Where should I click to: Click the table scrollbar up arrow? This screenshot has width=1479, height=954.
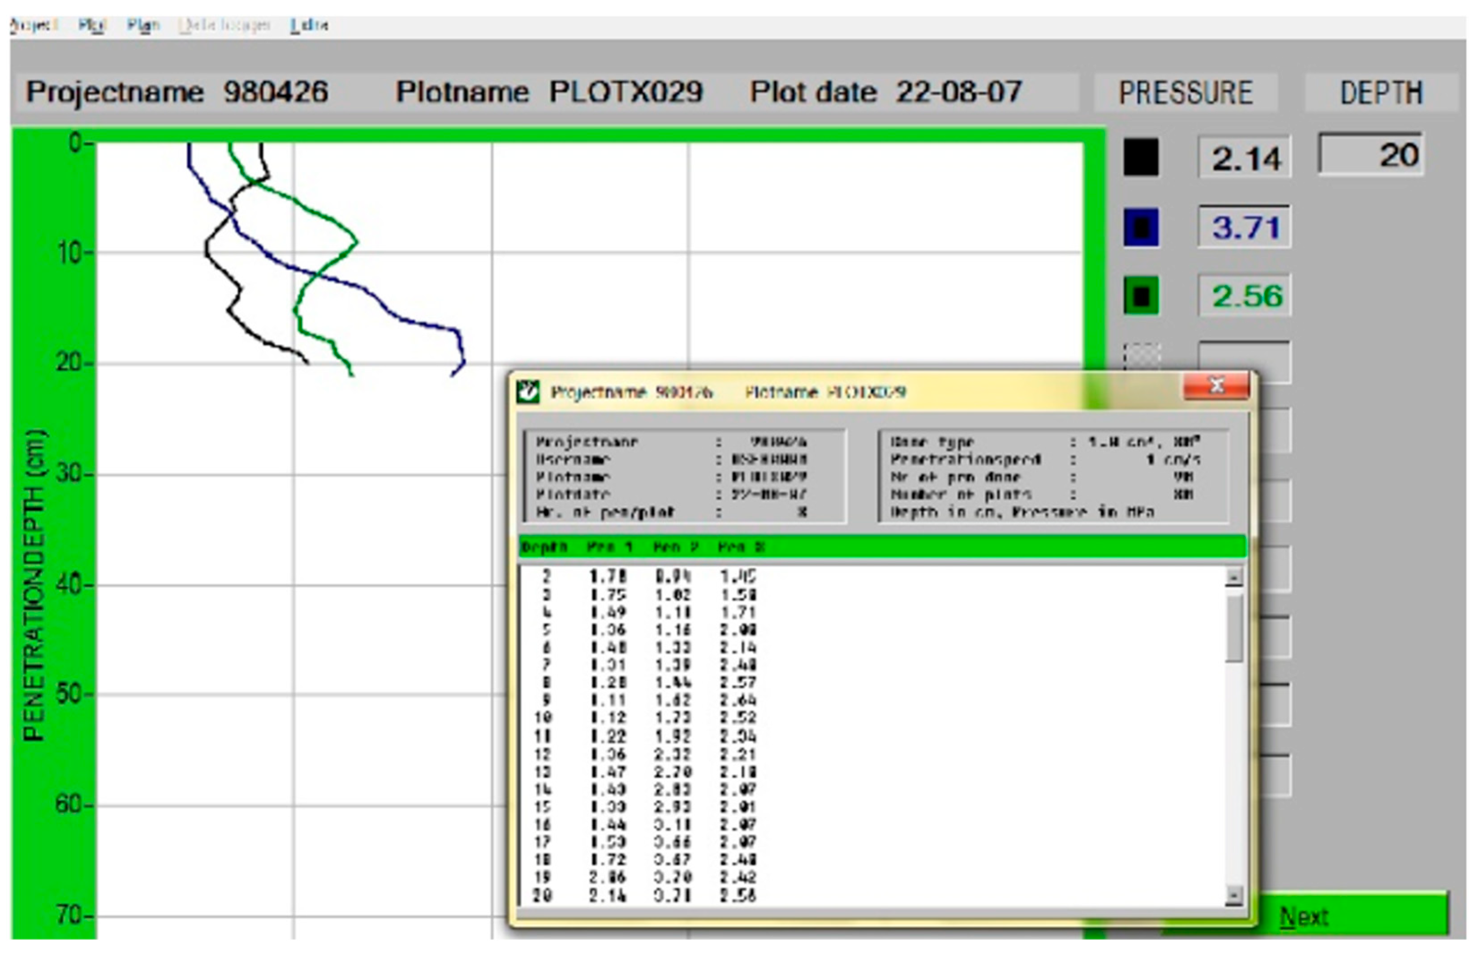(1234, 577)
